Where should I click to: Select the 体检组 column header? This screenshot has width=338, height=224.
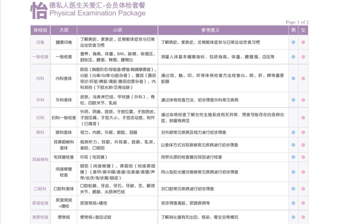pos(40,30)
